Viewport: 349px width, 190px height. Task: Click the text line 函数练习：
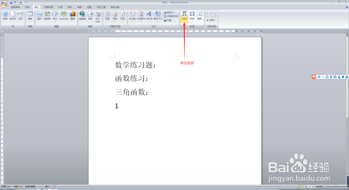pyautogui.click(x=132, y=79)
